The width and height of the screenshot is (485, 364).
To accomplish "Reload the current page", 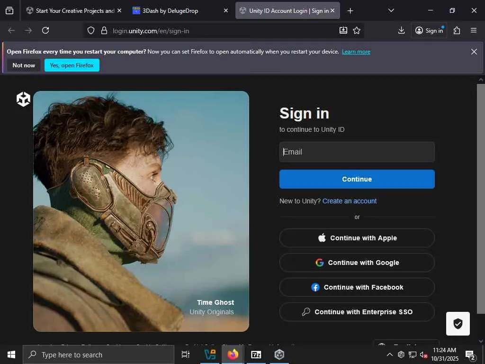I will (45, 30).
